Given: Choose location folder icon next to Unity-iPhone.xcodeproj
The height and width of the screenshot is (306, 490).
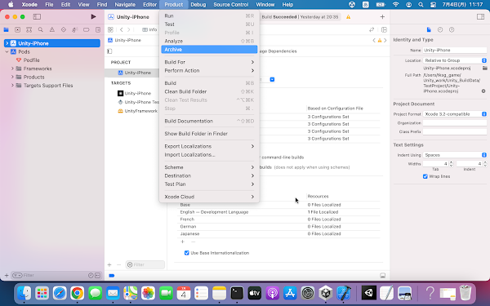Looking at the screenshot, I should [484, 68].
